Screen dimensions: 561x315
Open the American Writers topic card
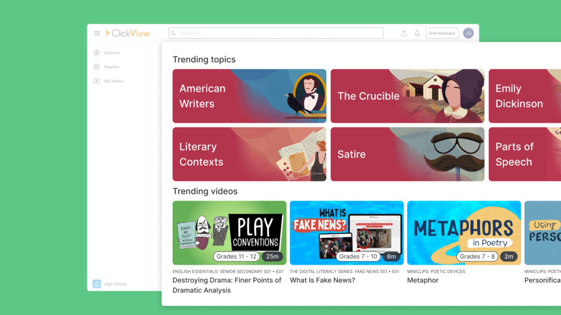pyautogui.click(x=249, y=96)
